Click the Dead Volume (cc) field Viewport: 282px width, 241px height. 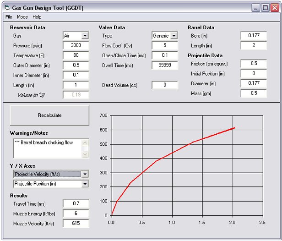pos(165,85)
